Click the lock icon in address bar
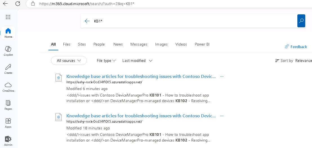Viewport: 312px width, 148px height. coord(33,4)
